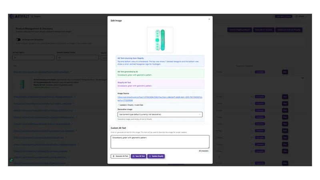Image resolution: width=320 pixels, height=180 pixels.
Task: Expand the Decorative image dropdown
Action: click(x=160, y=114)
